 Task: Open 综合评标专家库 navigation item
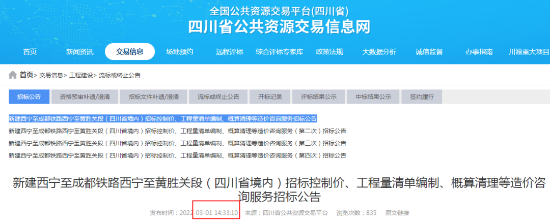[280, 52]
